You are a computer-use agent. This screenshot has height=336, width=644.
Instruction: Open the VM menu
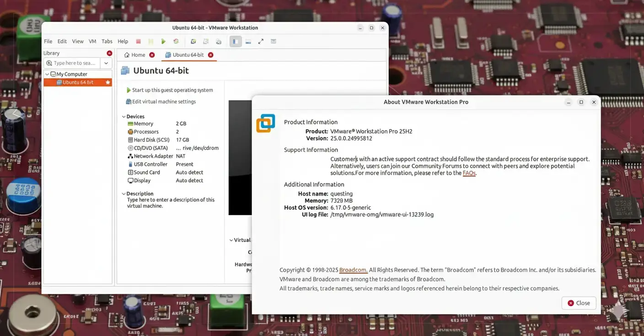[x=92, y=42]
